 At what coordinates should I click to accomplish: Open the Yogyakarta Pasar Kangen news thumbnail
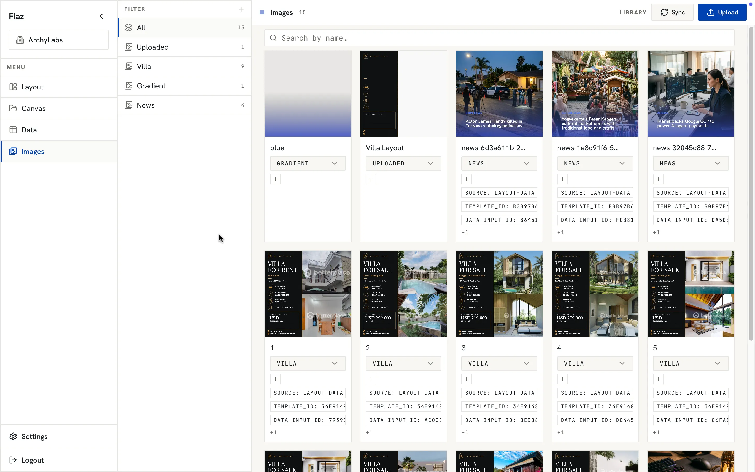pos(595,94)
